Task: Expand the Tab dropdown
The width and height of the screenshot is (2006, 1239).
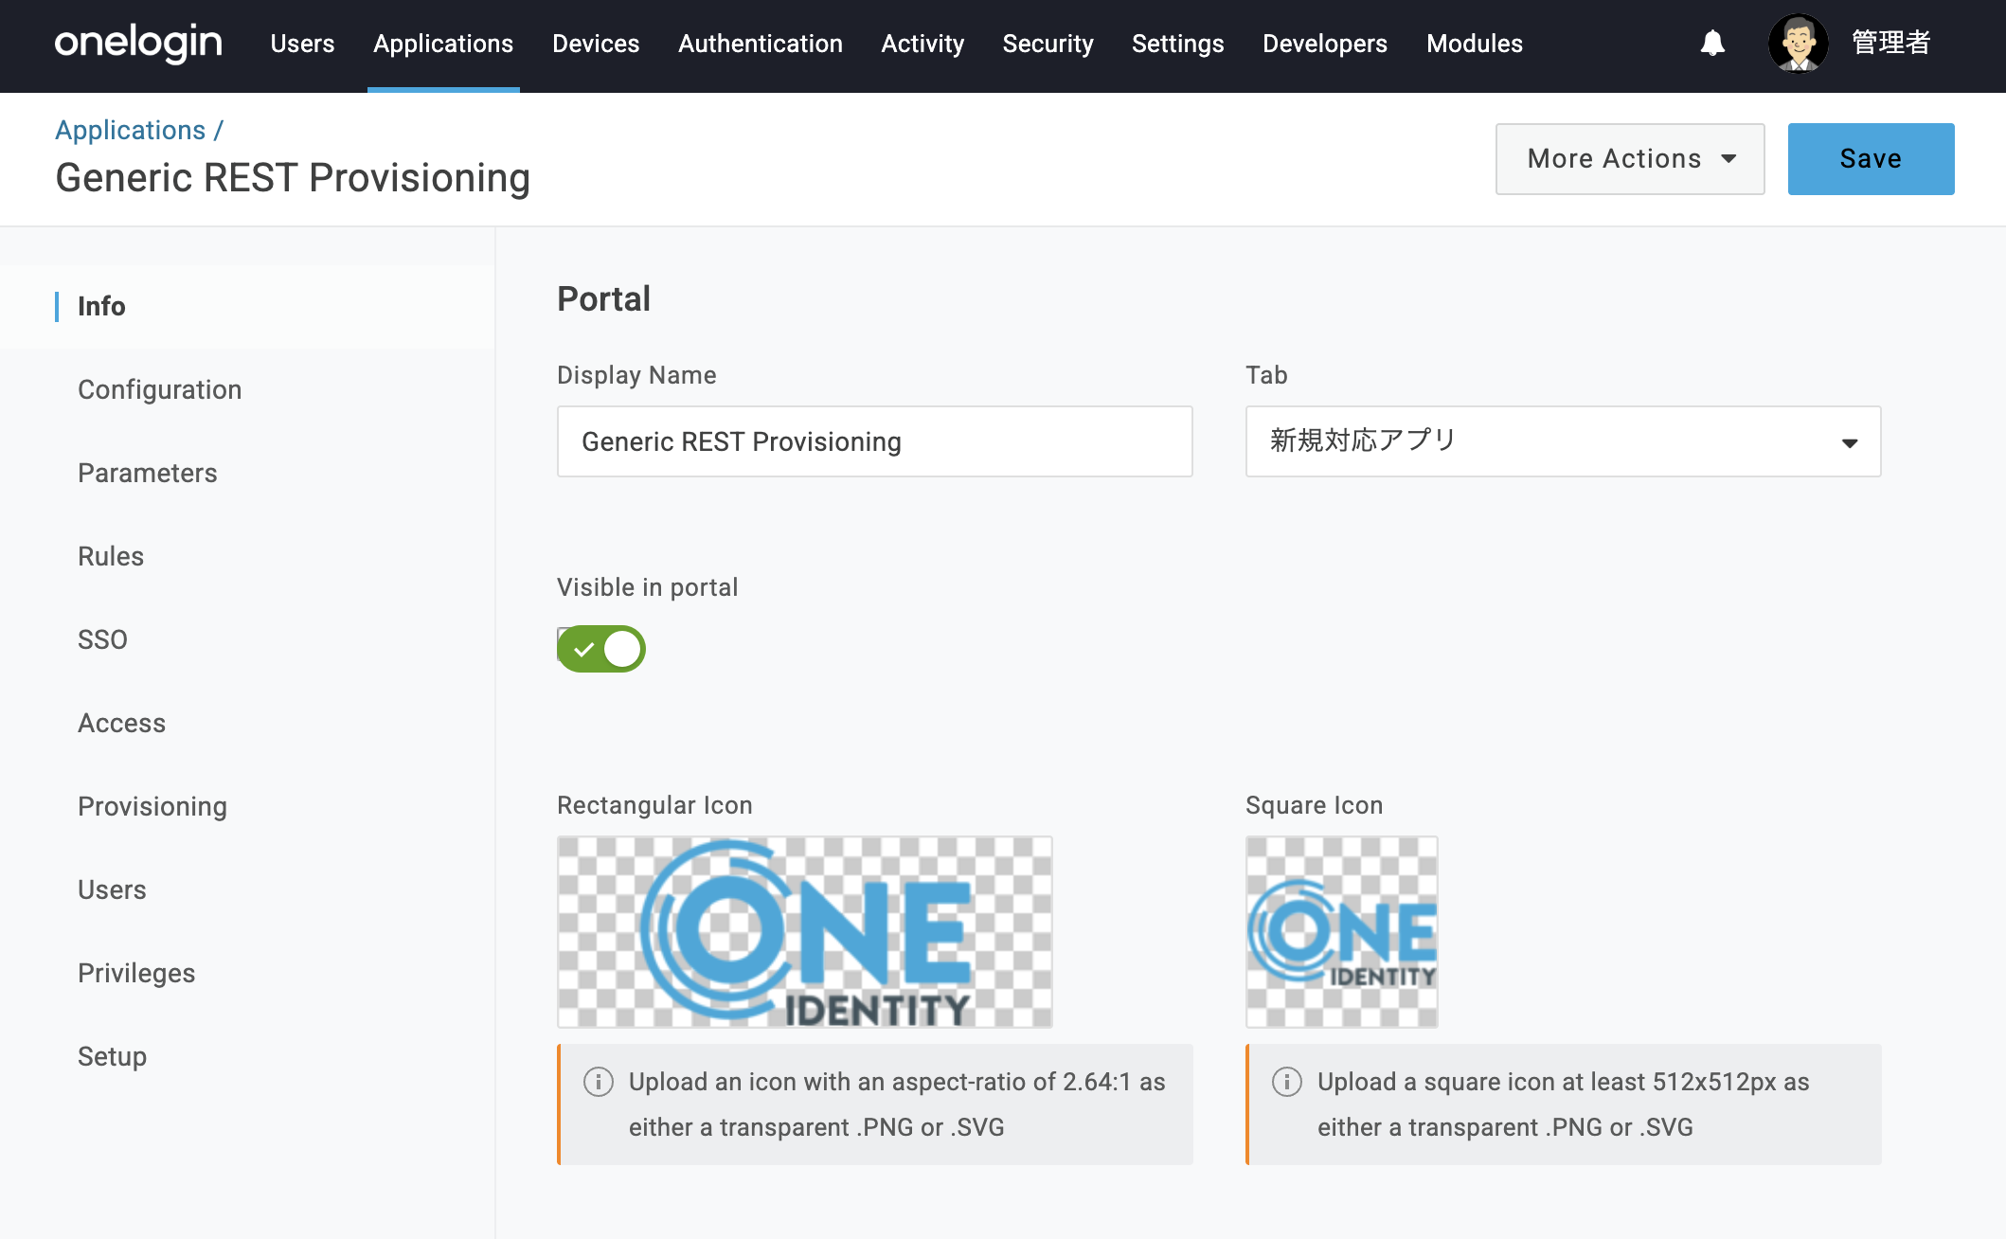Action: [1563, 441]
